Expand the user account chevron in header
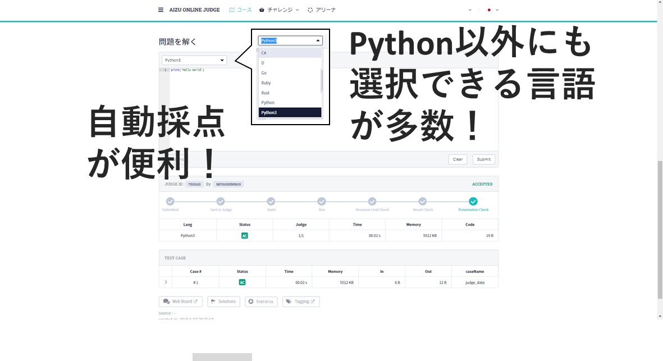This screenshot has width=663, height=361. click(470, 10)
